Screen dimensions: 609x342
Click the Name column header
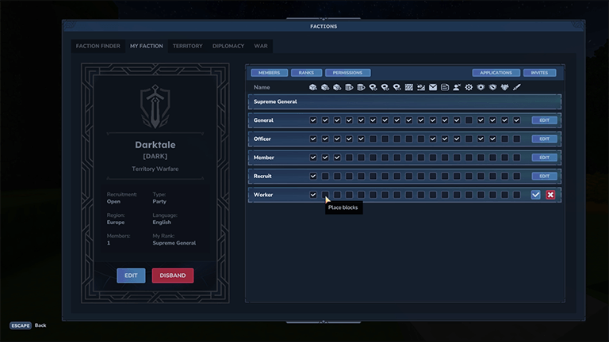[x=262, y=87]
